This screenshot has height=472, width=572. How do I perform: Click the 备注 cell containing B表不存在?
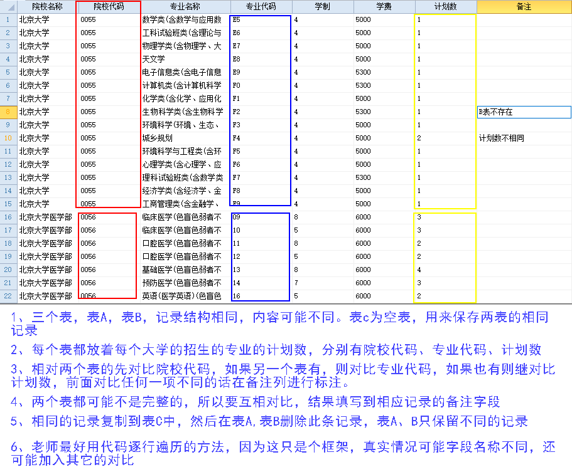(x=524, y=112)
